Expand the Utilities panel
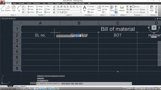This screenshot has width=161, height=90. point(123,15)
